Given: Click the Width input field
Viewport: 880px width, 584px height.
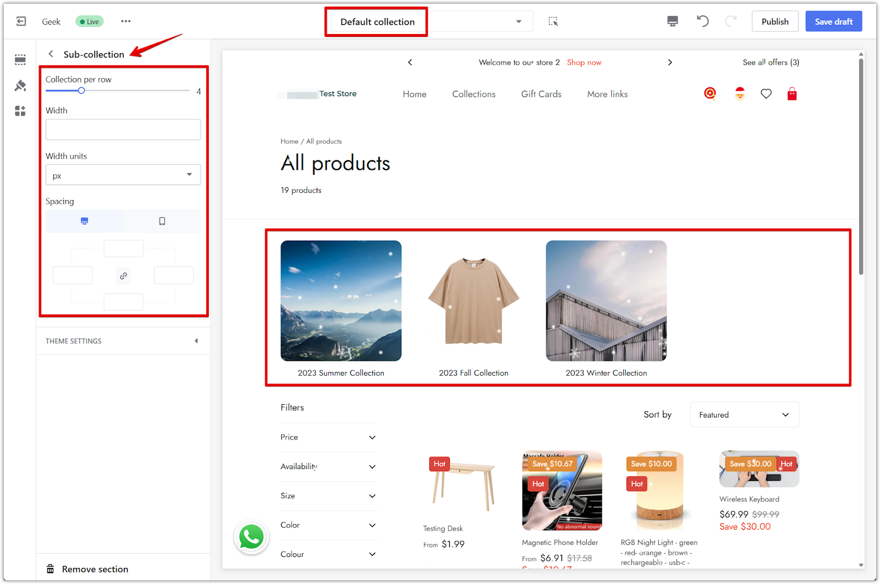Looking at the screenshot, I should pos(123,130).
